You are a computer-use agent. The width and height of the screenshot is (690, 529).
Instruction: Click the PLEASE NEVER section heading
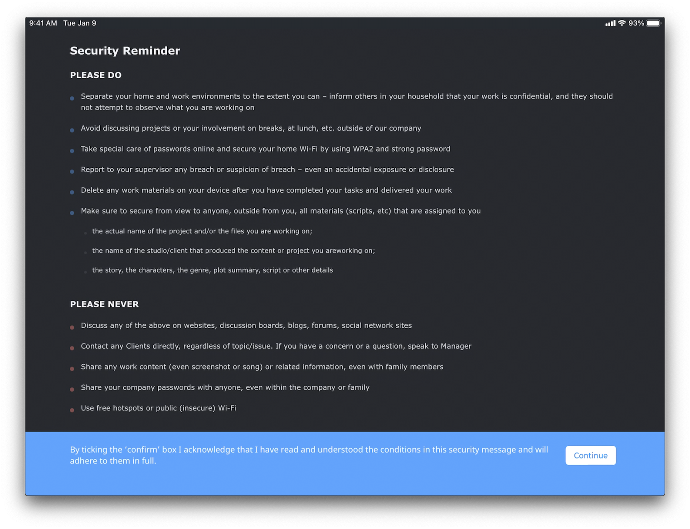coord(104,304)
